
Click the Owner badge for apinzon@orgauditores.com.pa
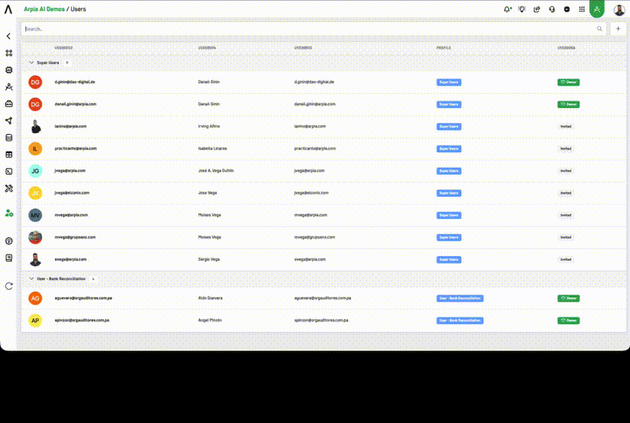[x=568, y=320]
